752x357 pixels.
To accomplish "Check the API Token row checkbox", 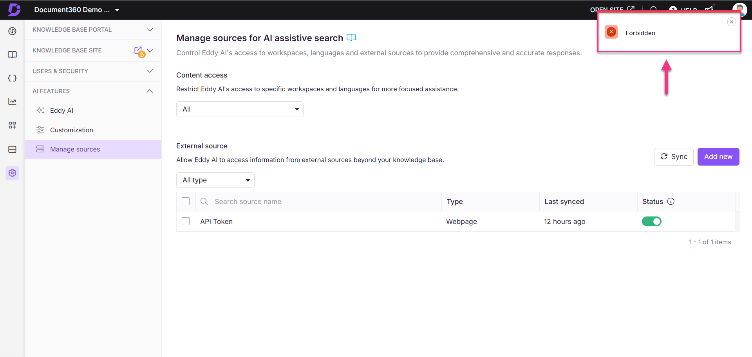I will click(x=186, y=221).
